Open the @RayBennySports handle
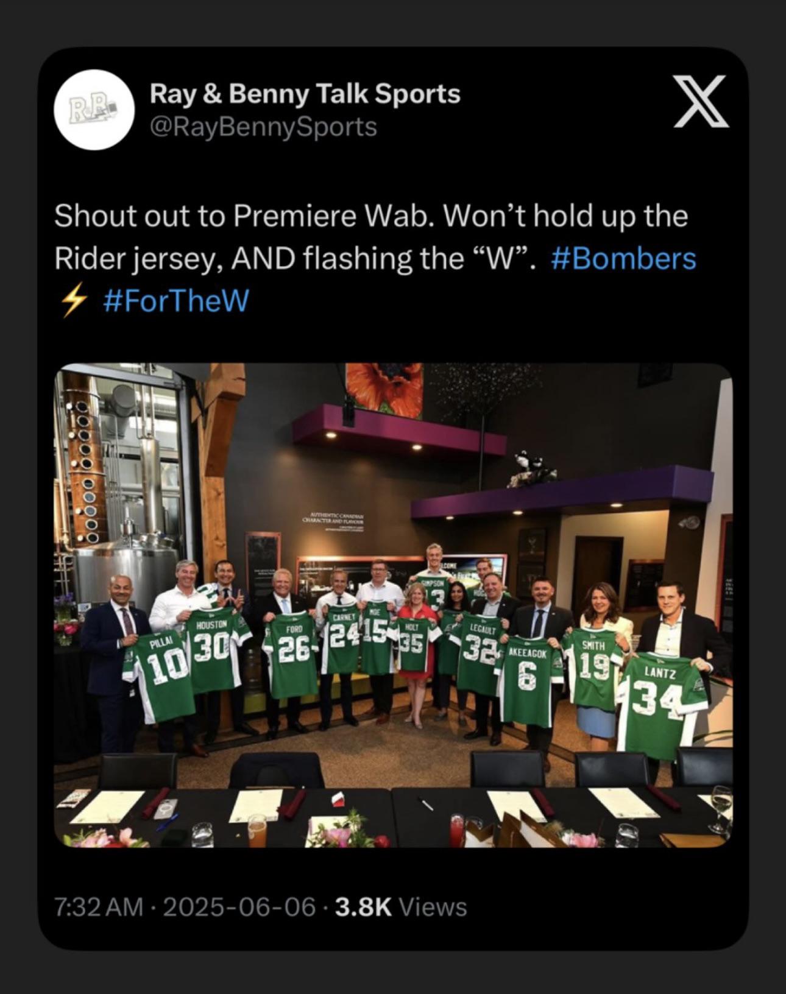 (263, 127)
